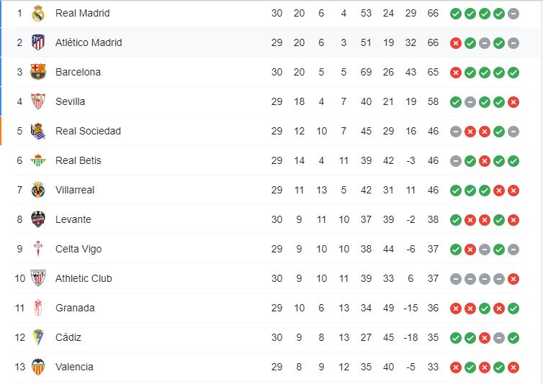Click the Sevilla club crest
Image resolution: width=543 pixels, height=384 pixels.
[38, 101]
